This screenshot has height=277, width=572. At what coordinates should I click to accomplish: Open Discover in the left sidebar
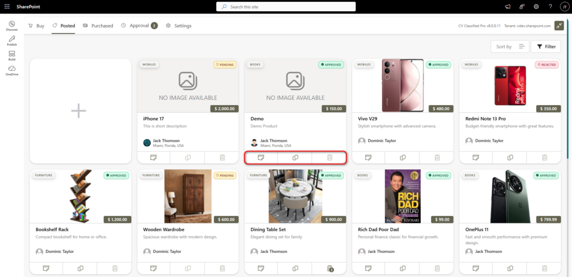pos(12,26)
